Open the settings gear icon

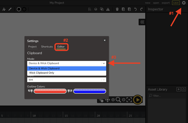[184, 3]
